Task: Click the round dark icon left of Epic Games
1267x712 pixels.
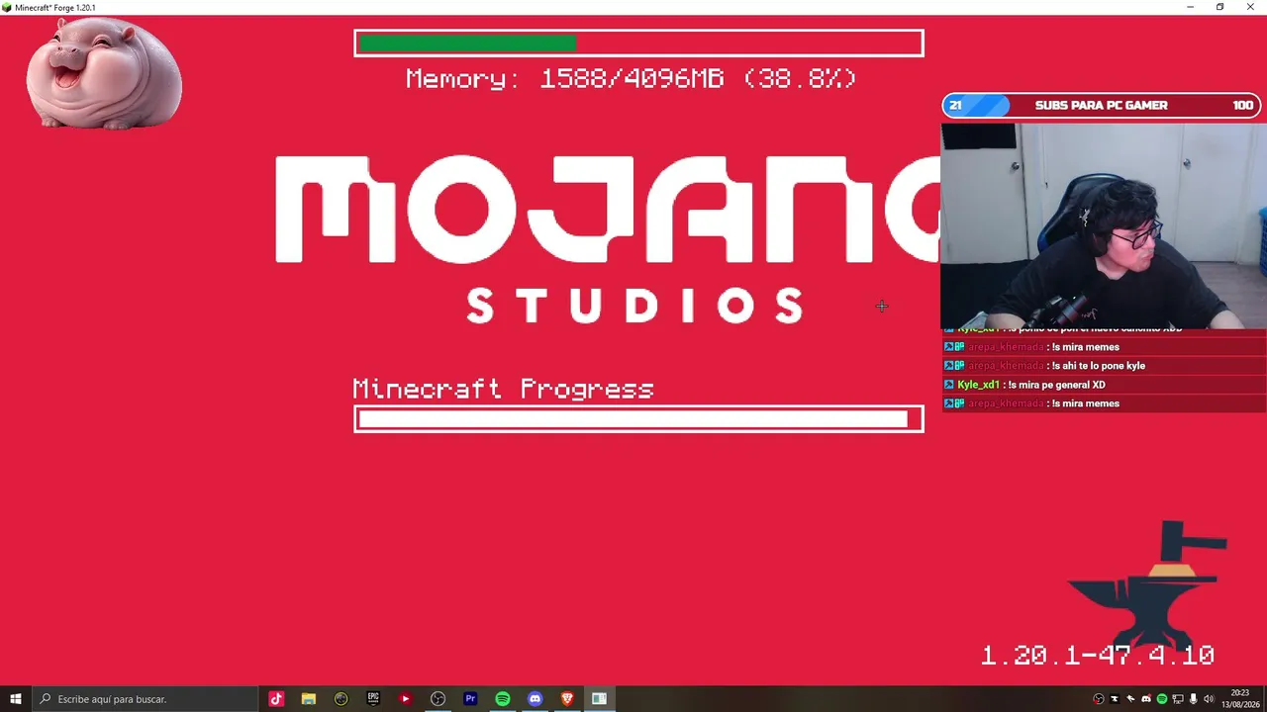Action: (341, 699)
